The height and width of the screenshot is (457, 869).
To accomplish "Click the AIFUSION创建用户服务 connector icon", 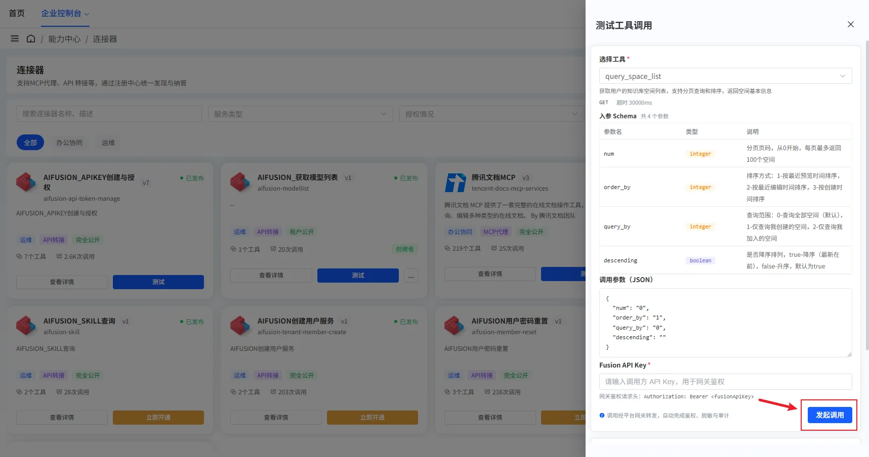I will [x=240, y=326].
